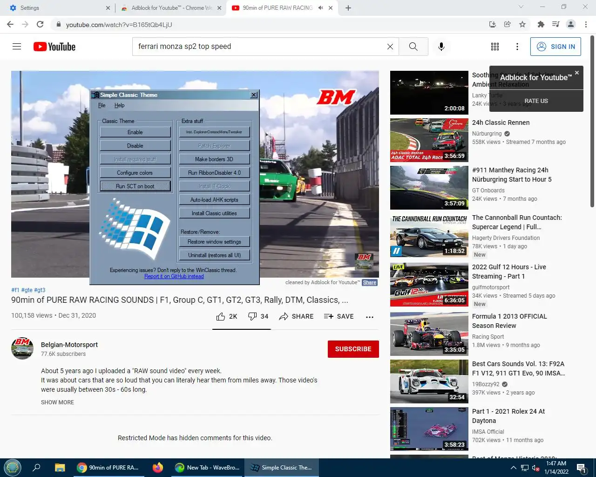Open Chrome three-dot menu

point(586,24)
